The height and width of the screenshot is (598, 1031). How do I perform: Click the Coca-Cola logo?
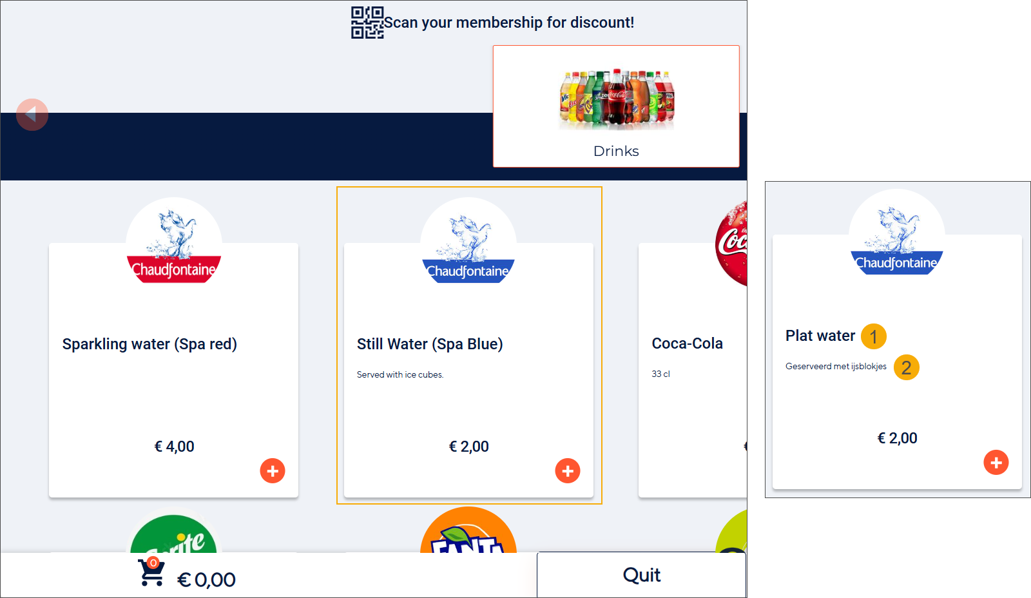[x=731, y=244]
